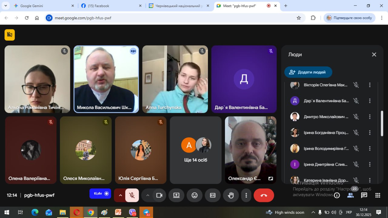This screenshot has width=388, height=218.
Task: Raise your hand in the meeting
Action: [x=231, y=195]
